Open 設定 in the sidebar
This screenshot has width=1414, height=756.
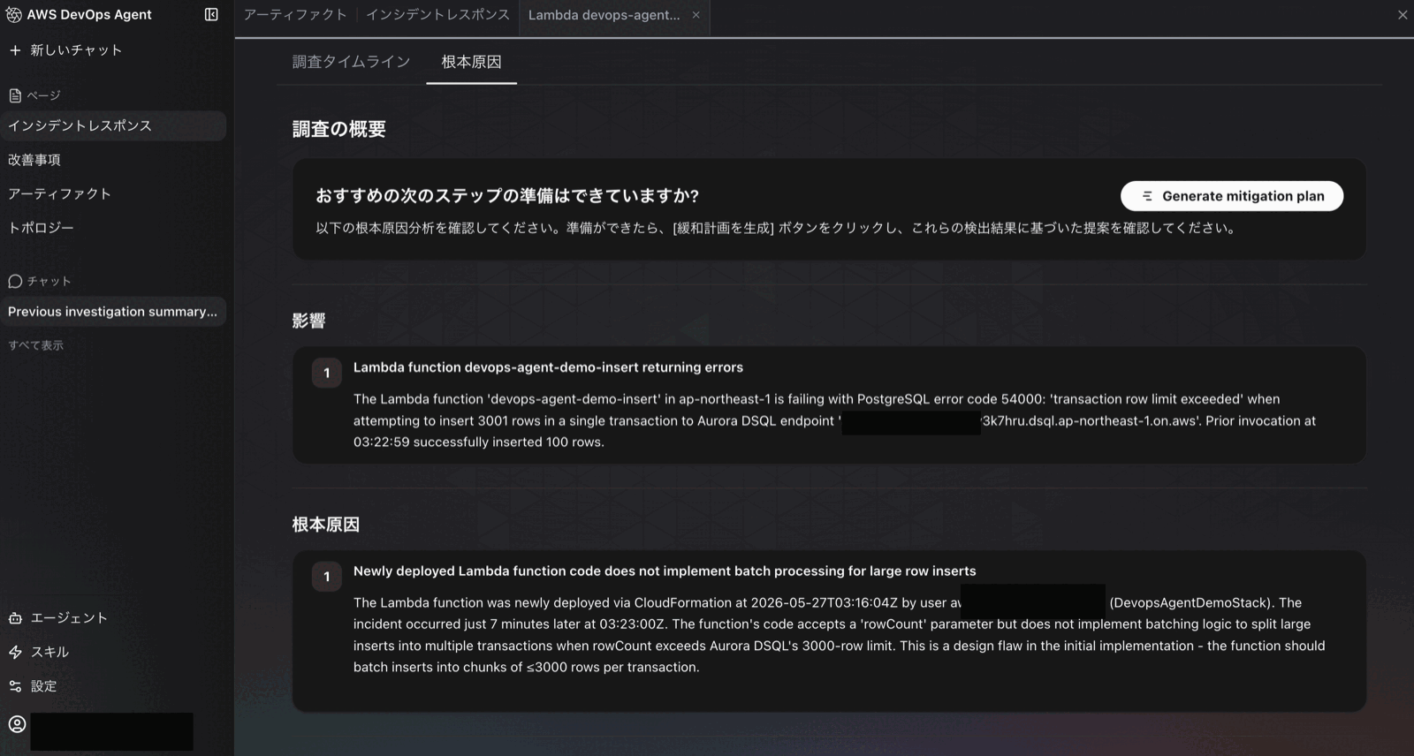[43, 686]
